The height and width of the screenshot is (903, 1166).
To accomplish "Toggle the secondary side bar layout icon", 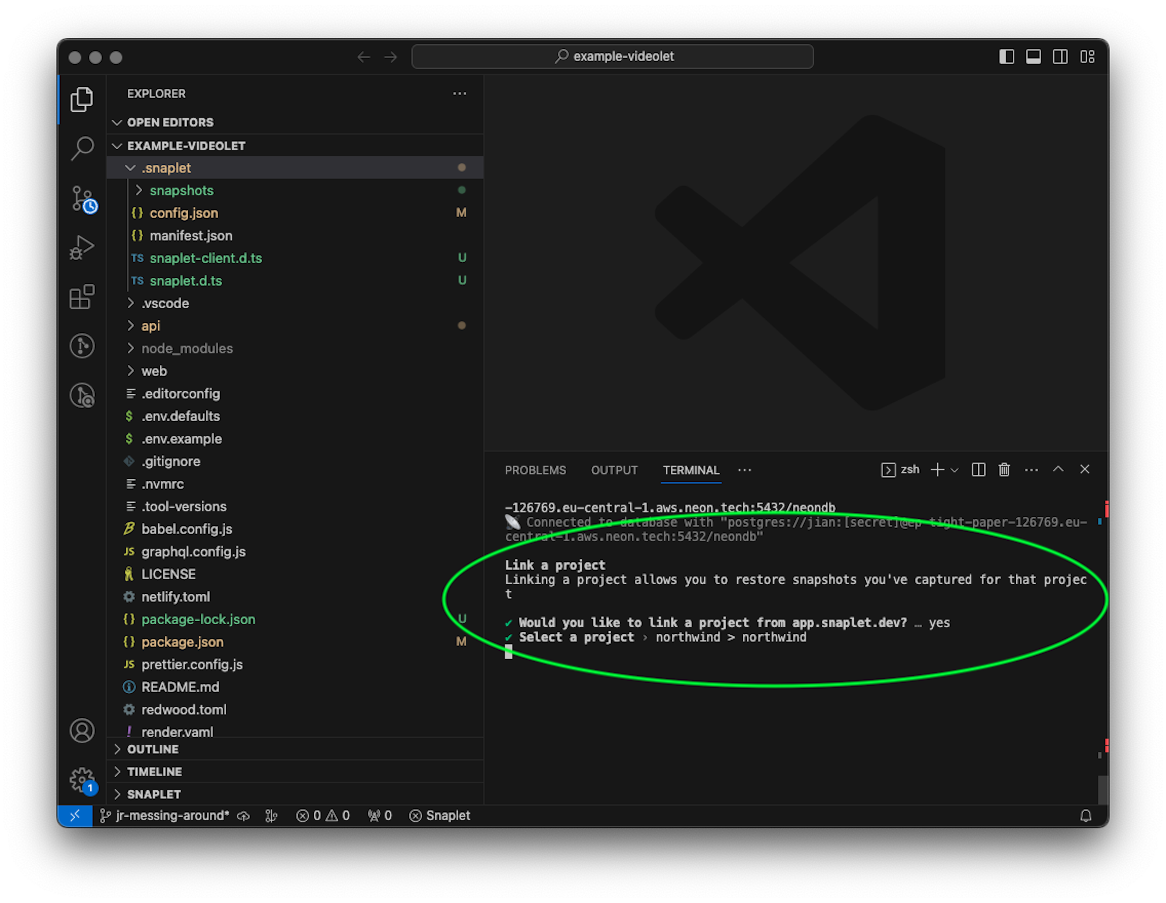I will pyautogui.click(x=1060, y=56).
